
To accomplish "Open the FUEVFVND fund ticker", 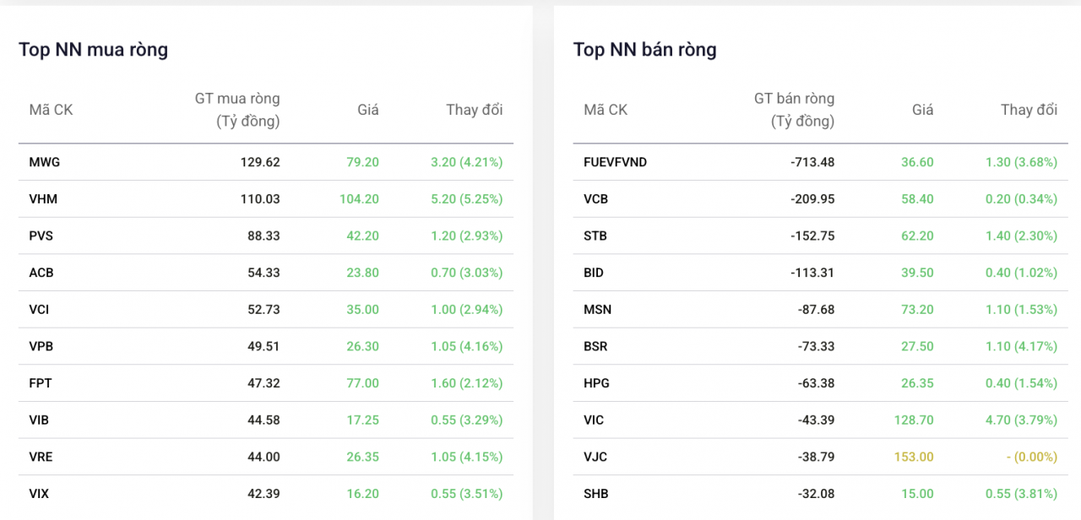I will [615, 162].
